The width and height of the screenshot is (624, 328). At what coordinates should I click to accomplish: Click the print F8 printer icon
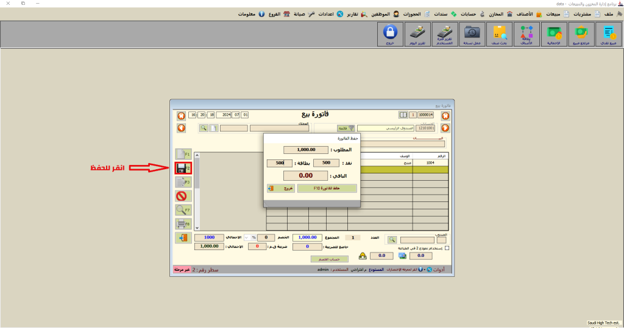pos(183,224)
